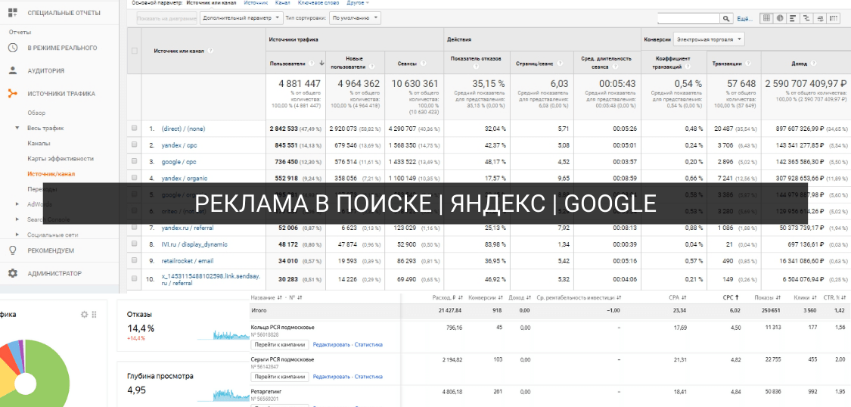Open help icon next to Пользователи
Screen dimensions: 851x407
[312, 64]
